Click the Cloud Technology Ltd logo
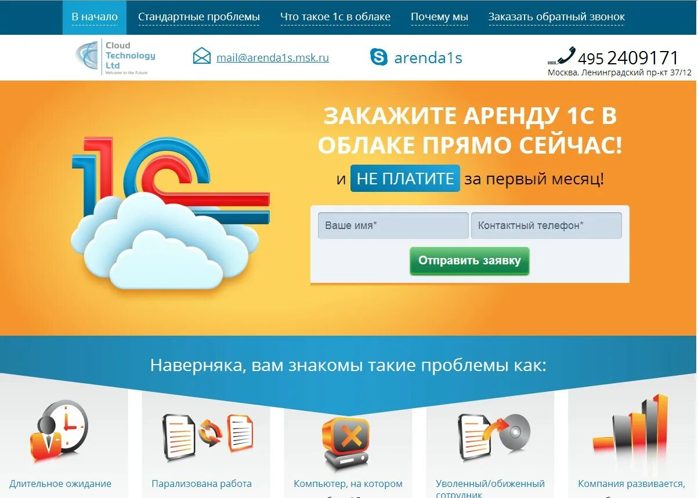This screenshot has width=698, height=498. pyautogui.click(x=115, y=57)
